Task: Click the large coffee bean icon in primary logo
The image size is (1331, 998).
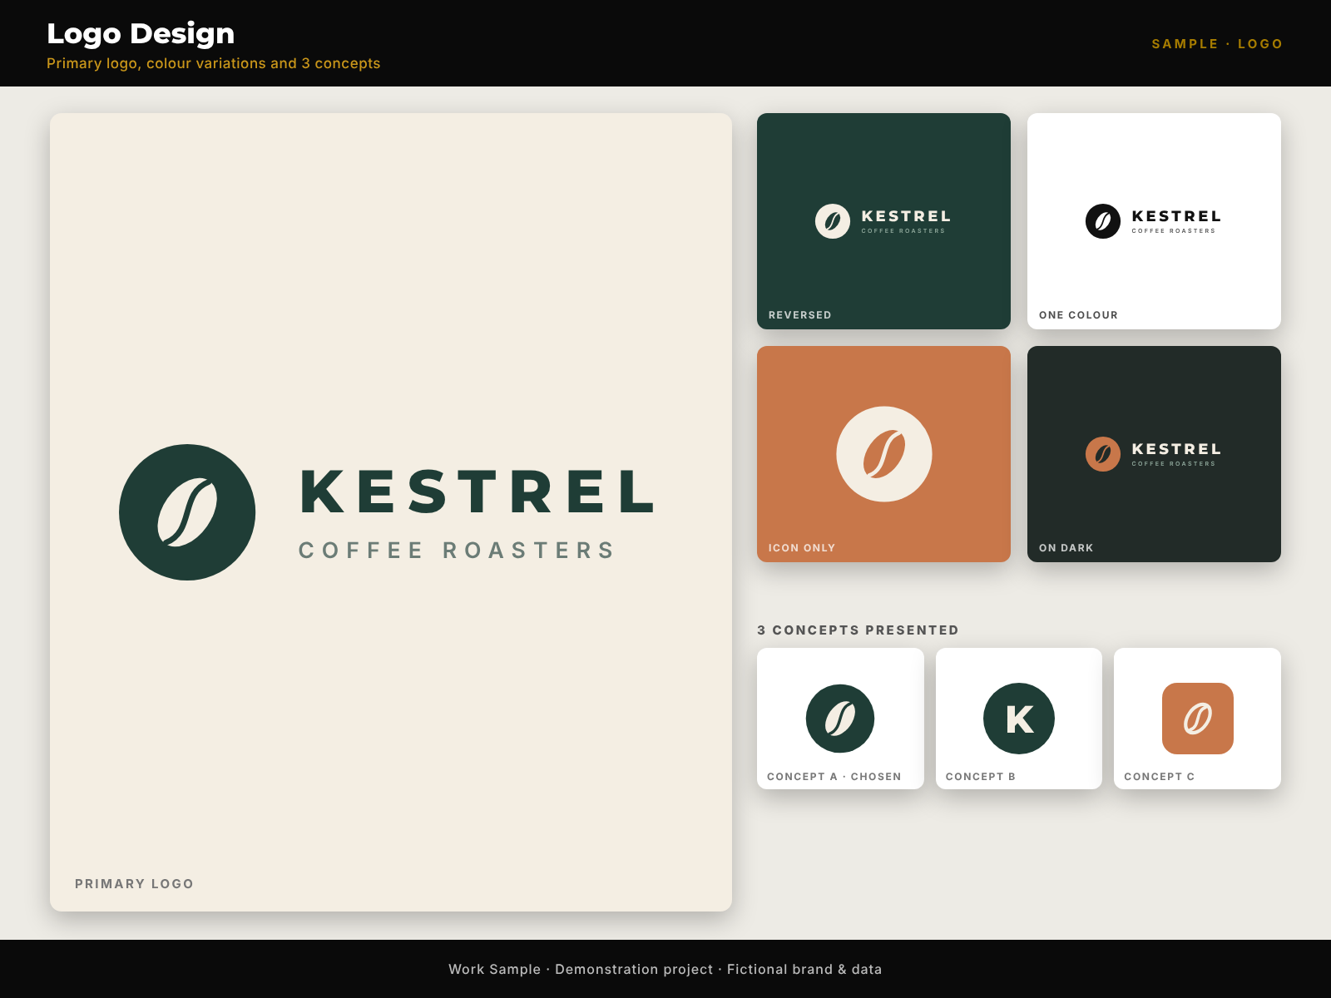Action: 187,512
